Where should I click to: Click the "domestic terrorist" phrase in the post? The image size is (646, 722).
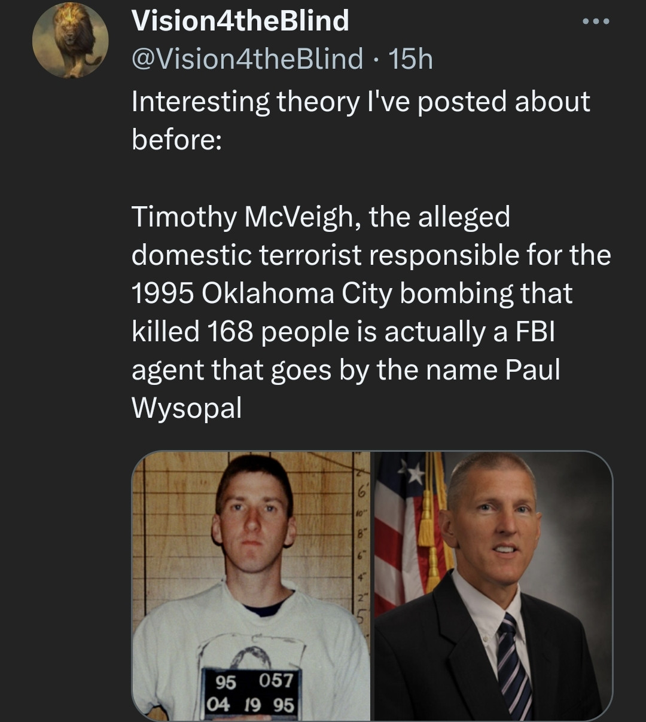pyautogui.click(x=246, y=255)
